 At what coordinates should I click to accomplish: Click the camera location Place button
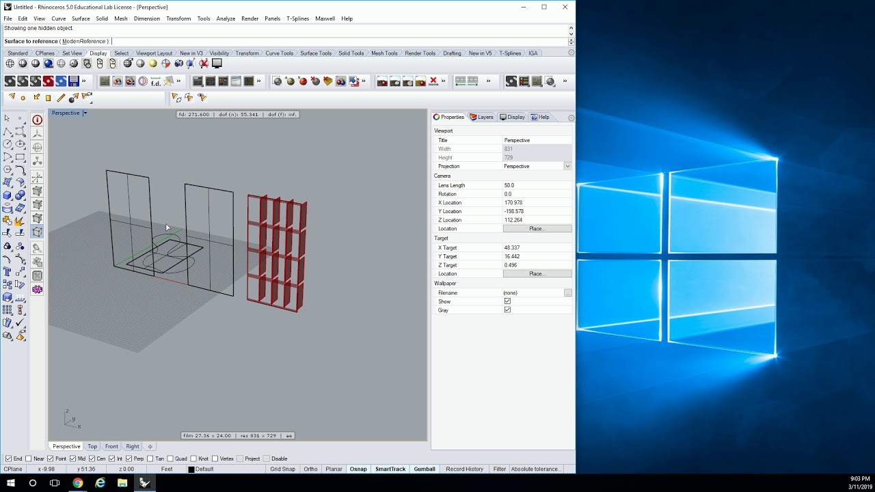pos(537,229)
